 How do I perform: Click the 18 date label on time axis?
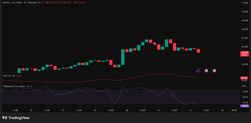[x=222, y=110]
